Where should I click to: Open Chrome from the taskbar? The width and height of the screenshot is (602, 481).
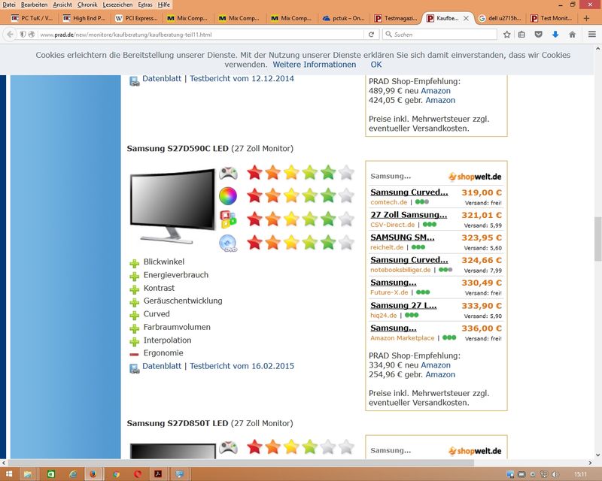pyautogui.click(x=116, y=474)
